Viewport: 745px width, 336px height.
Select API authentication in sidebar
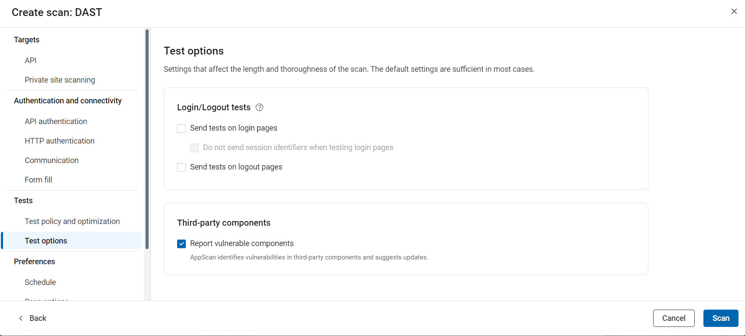[56, 122]
